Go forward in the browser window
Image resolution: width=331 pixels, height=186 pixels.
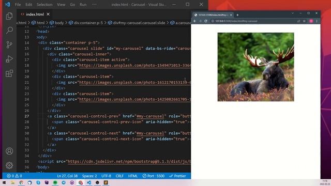[200, 21]
